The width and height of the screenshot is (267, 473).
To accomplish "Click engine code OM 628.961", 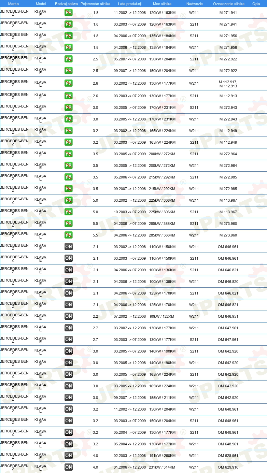I will (228, 456).
